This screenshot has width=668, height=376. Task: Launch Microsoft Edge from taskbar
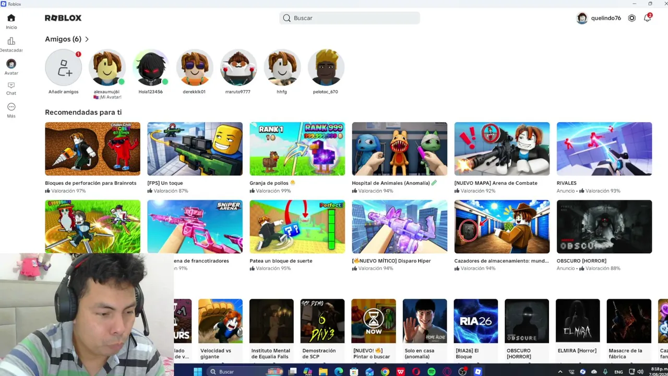(x=339, y=372)
